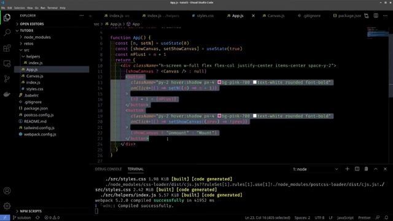This screenshot has height=221, width=393.
Task: Open Explorer more actions ellipsis
Action: point(82,15)
